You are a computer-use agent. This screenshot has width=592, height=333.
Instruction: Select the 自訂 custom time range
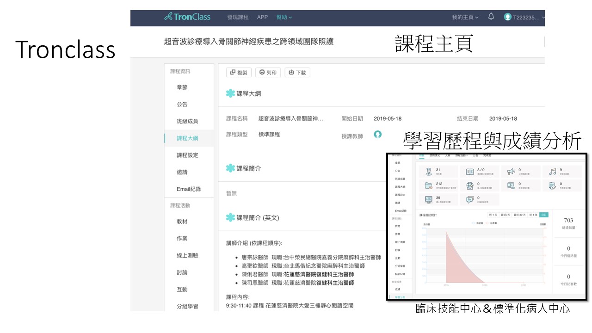tap(544, 215)
